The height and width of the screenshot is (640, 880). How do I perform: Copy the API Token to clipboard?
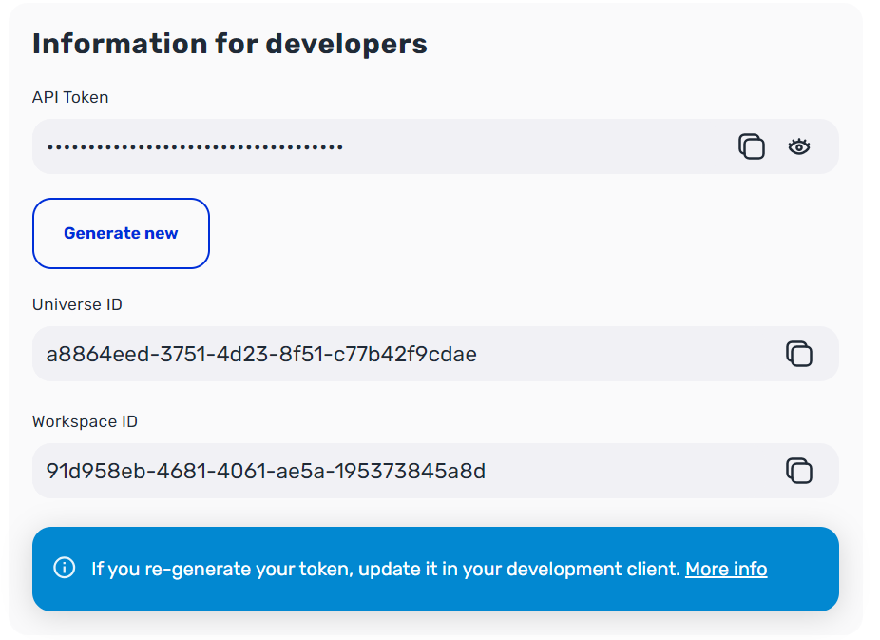751,146
